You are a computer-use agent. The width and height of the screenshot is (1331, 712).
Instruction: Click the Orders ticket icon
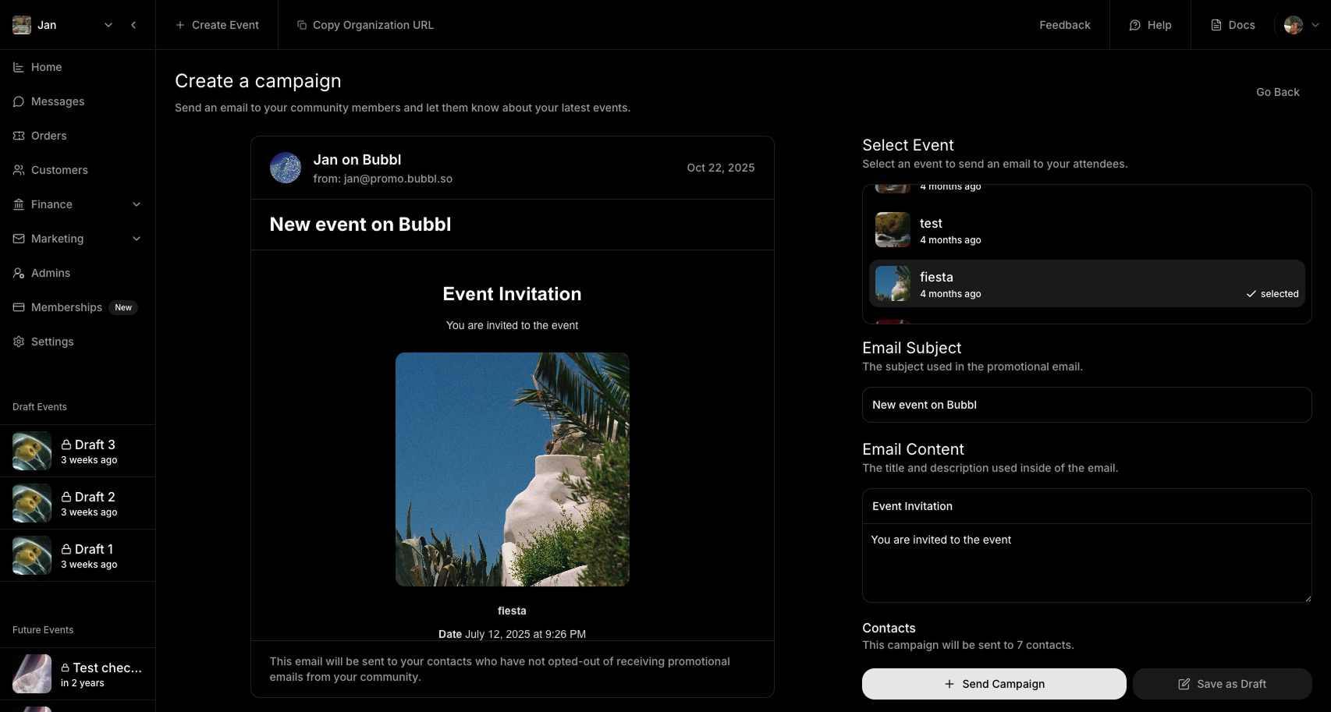coord(19,136)
